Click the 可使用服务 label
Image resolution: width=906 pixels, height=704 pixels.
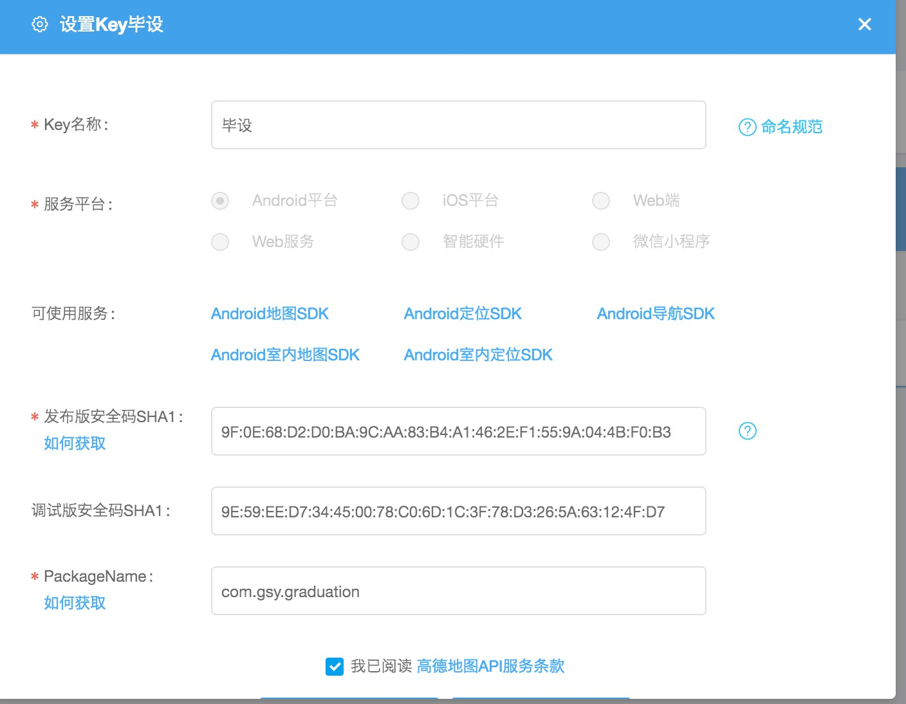(x=73, y=314)
